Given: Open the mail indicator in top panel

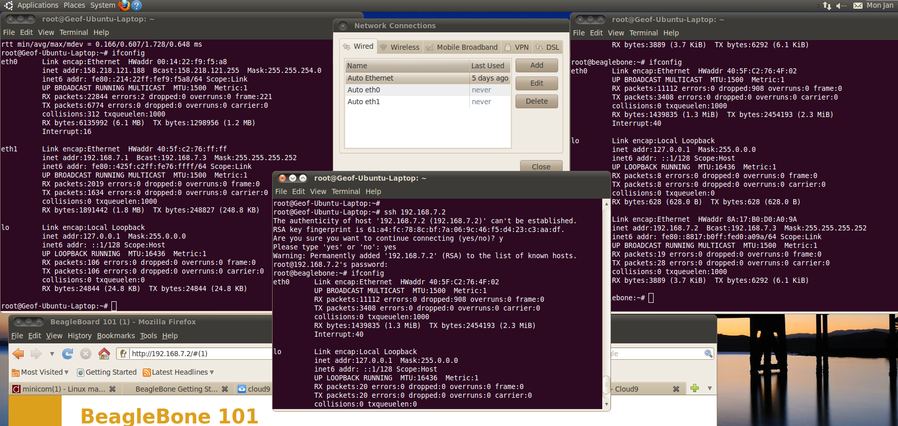Looking at the screenshot, I should (858, 6).
